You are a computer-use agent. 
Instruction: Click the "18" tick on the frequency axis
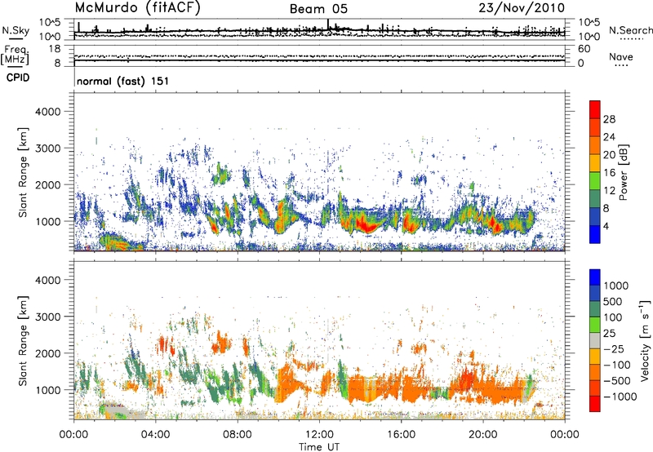(x=55, y=49)
